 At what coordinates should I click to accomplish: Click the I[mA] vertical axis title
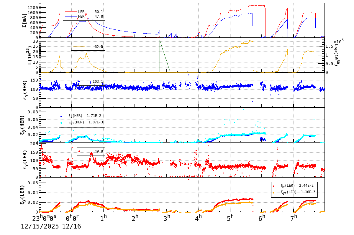[x=25, y=20]
